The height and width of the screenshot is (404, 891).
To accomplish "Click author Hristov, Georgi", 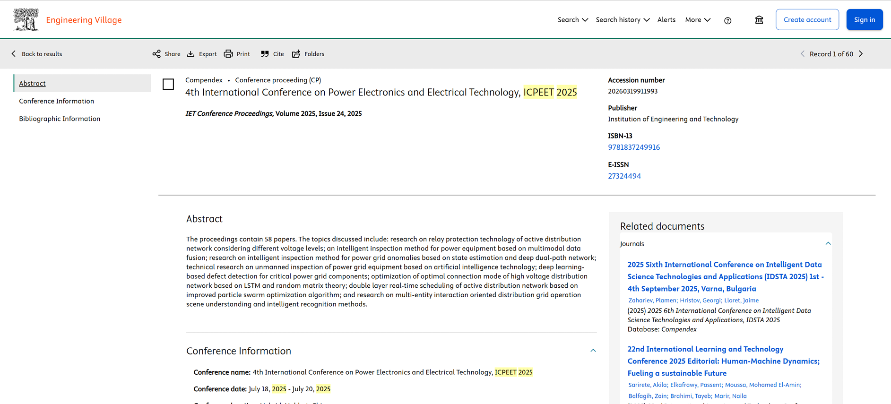I will (701, 301).
